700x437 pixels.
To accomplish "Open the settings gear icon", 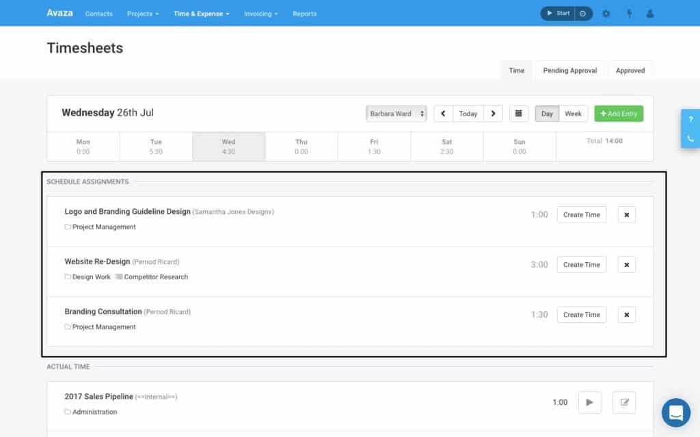I will pyautogui.click(x=606, y=13).
